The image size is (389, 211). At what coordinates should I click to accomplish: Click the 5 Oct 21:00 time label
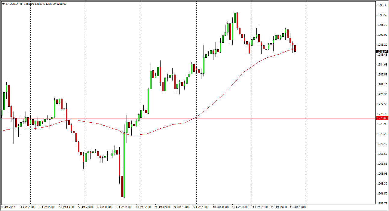click(86, 207)
